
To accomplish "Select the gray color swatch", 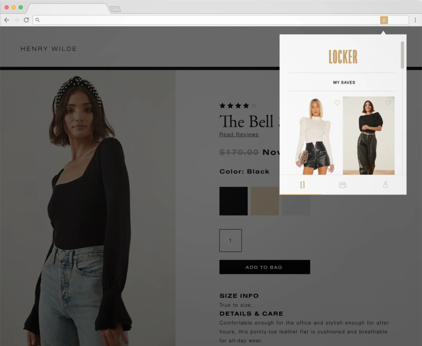I will point(296,205).
